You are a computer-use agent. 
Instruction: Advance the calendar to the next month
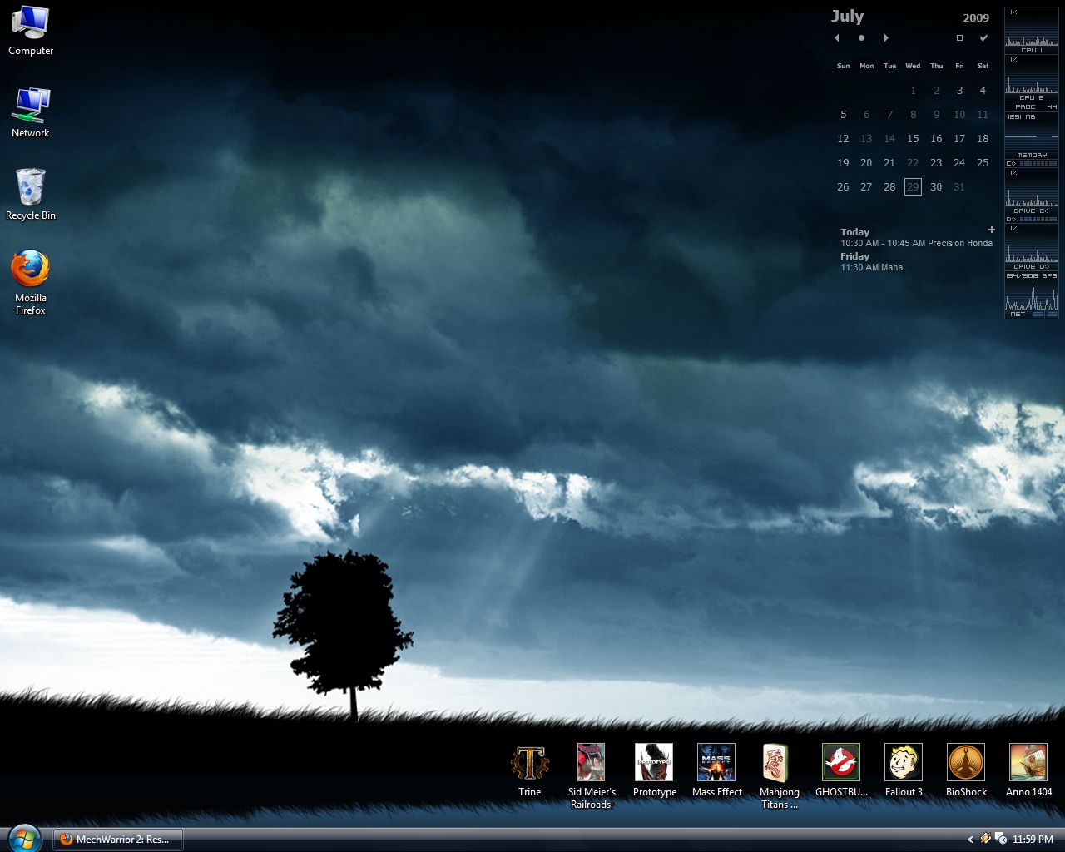(886, 37)
